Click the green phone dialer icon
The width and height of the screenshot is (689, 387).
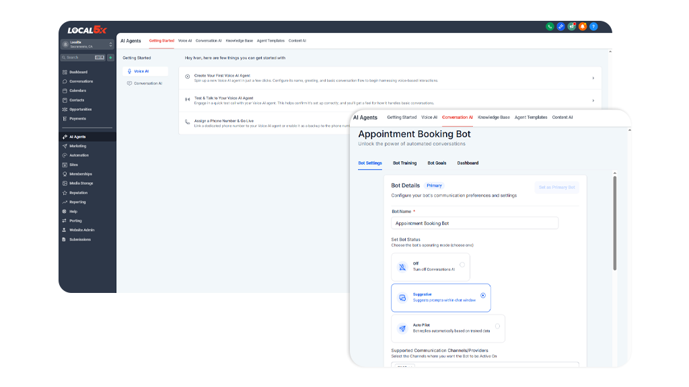pos(550,27)
